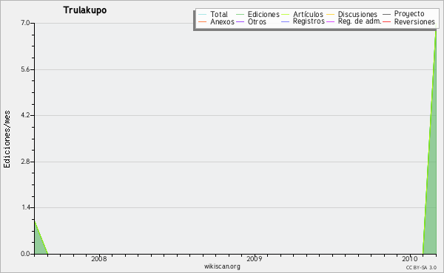This screenshot has height=273, width=444.
Task: Click the chart title Trulakupo
Action: tap(85, 10)
